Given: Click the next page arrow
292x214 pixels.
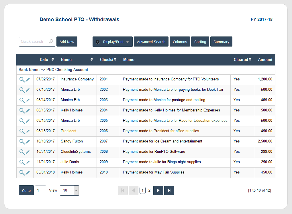Looking at the screenshot, I should 158,190.
